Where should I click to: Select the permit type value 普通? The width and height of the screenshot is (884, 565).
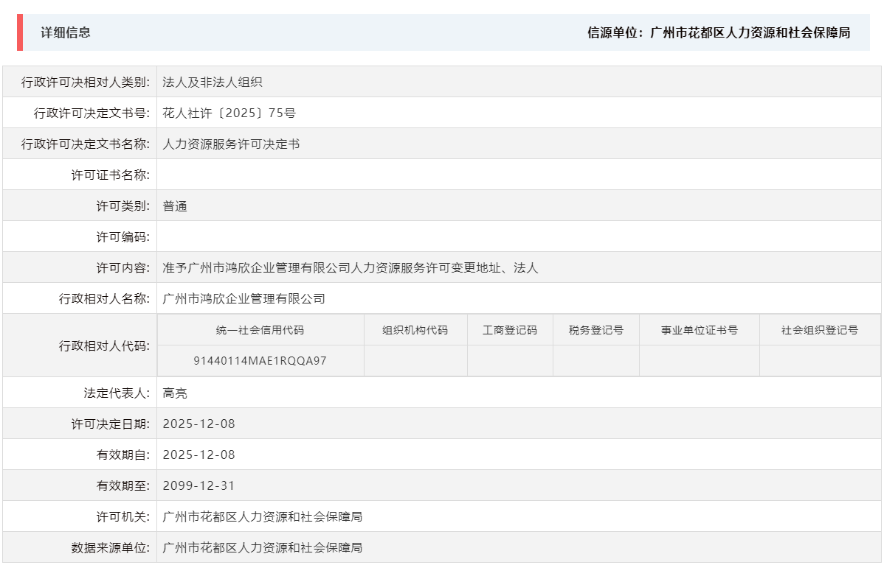pyautogui.click(x=176, y=206)
